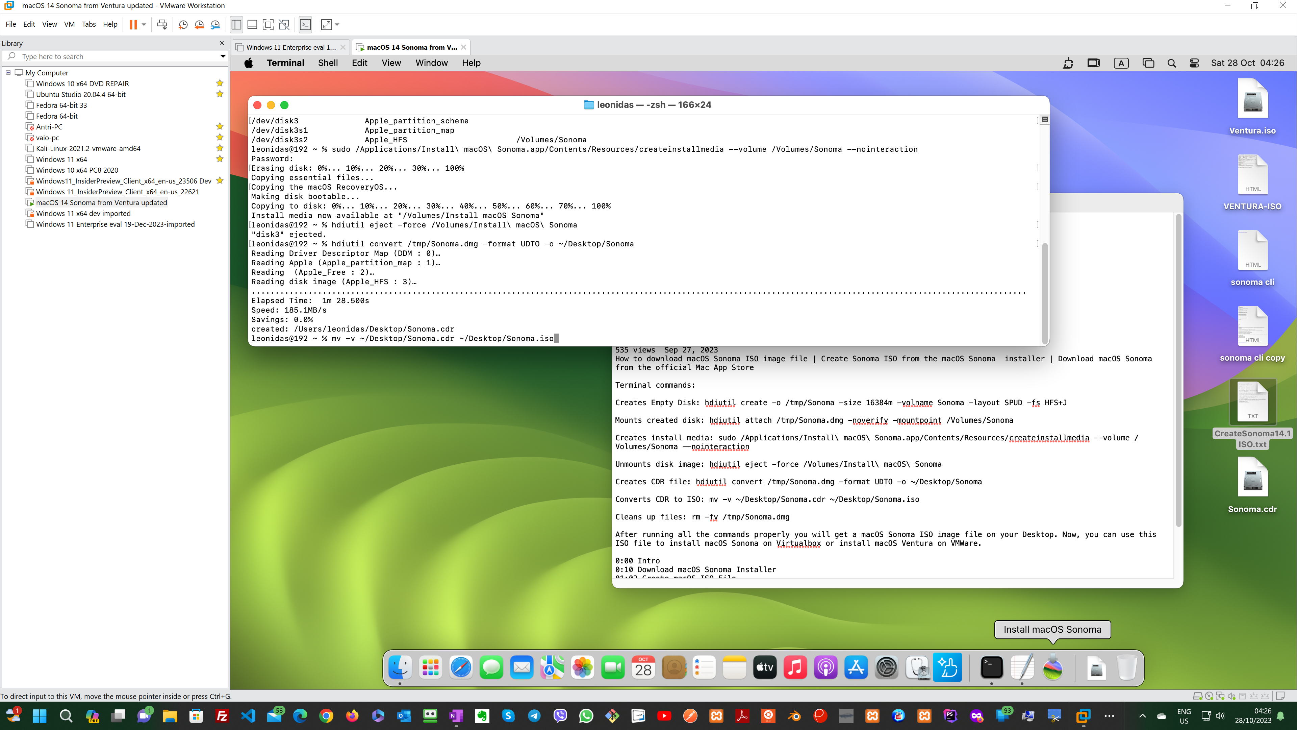Click Terminal icon in the Dock
Image resolution: width=1297 pixels, height=730 pixels.
pos(992,667)
